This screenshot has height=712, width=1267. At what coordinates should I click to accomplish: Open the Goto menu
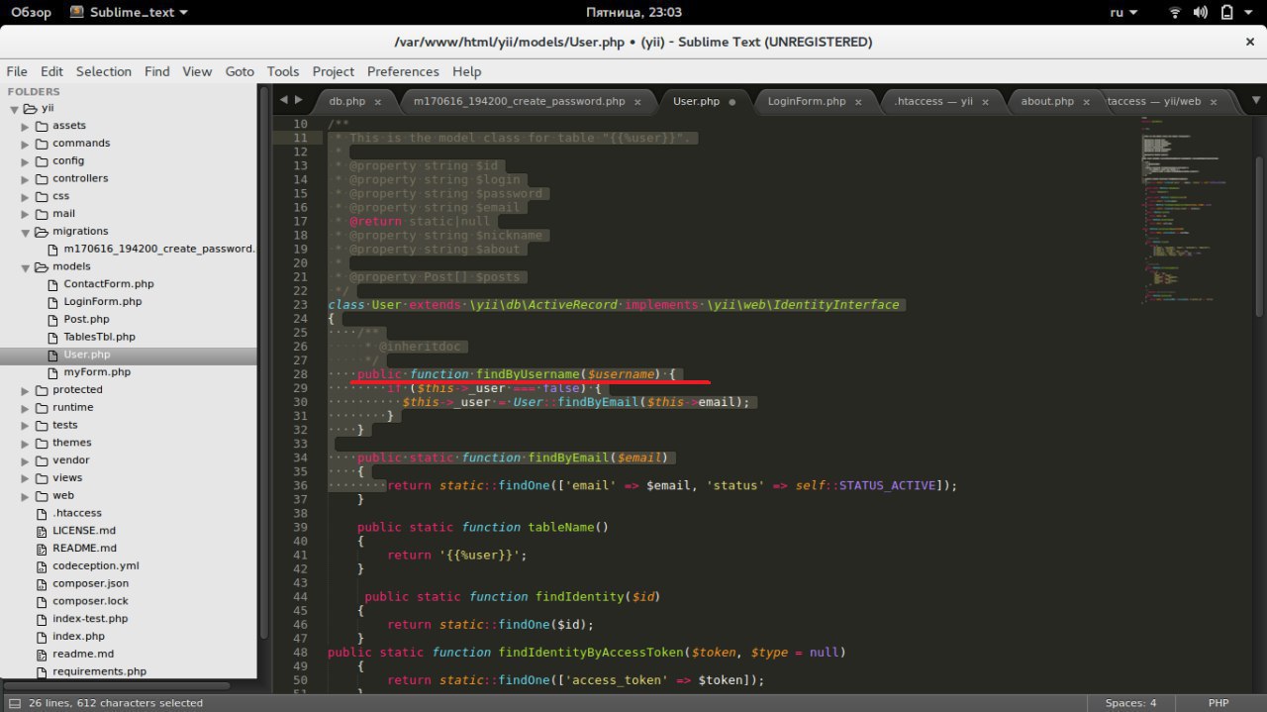(x=240, y=71)
